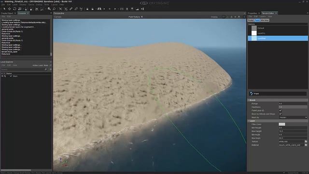Open the Layers menu in Terrain Editor
This screenshot has height=174, width=309.
click(263, 16)
